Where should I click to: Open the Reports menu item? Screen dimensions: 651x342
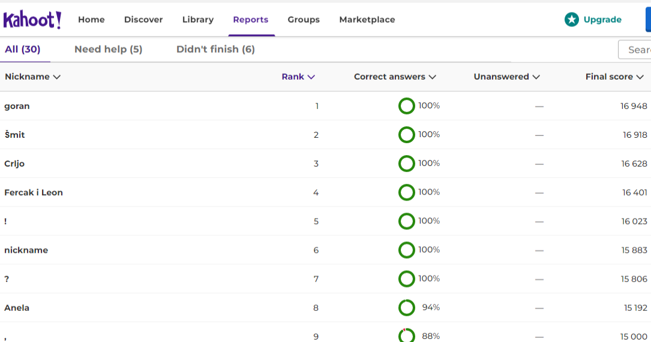point(251,20)
